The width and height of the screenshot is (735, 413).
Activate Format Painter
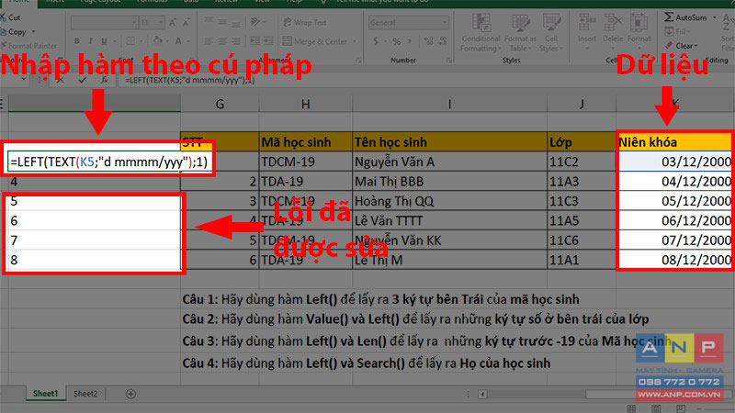[x=28, y=45]
